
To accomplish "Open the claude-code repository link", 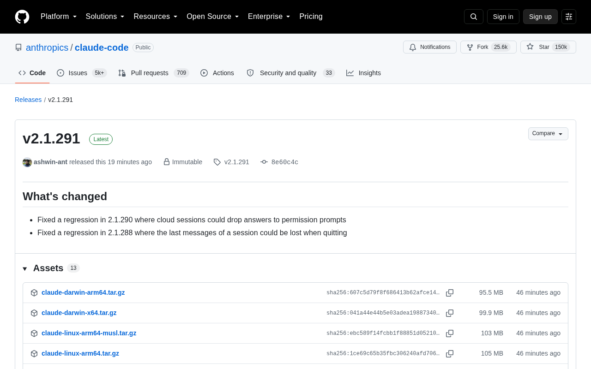I will pos(102,48).
